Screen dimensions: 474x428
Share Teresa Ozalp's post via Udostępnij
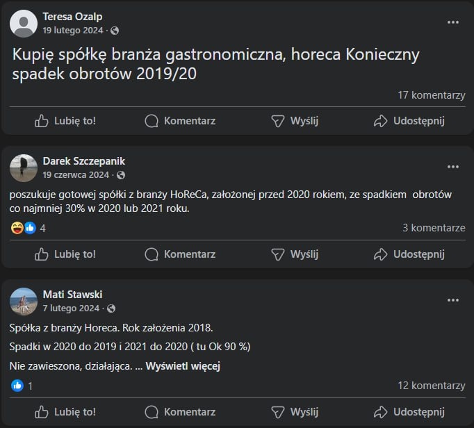409,121
